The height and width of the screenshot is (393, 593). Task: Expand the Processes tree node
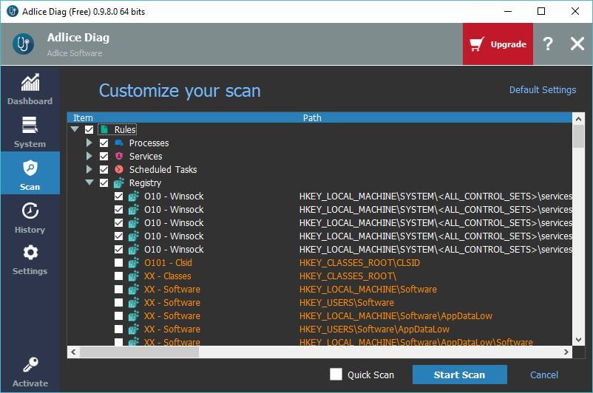pyautogui.click(x=89, y=143)
